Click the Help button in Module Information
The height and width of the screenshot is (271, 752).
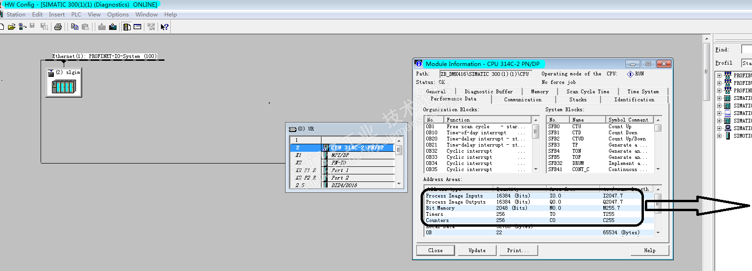click(x=650, y=250)
